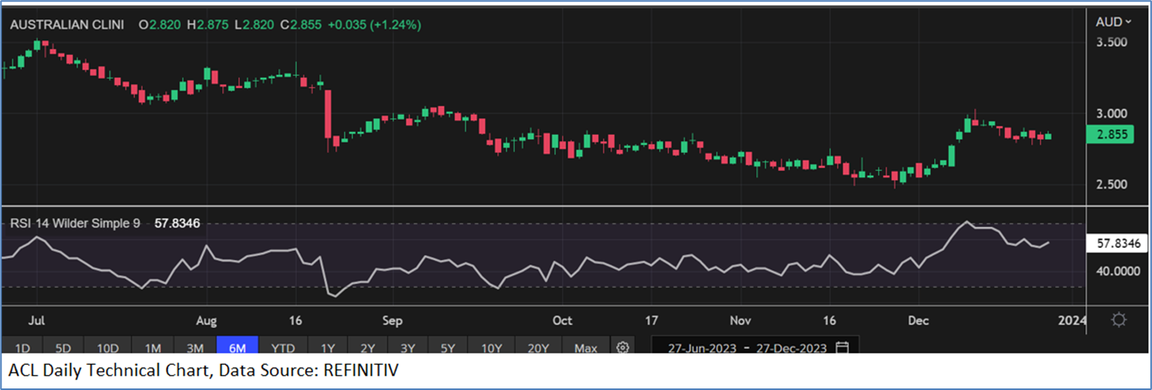Click the 2.855 current price tag
The image size is (1152, 390).
click(x=1111, y=135)
